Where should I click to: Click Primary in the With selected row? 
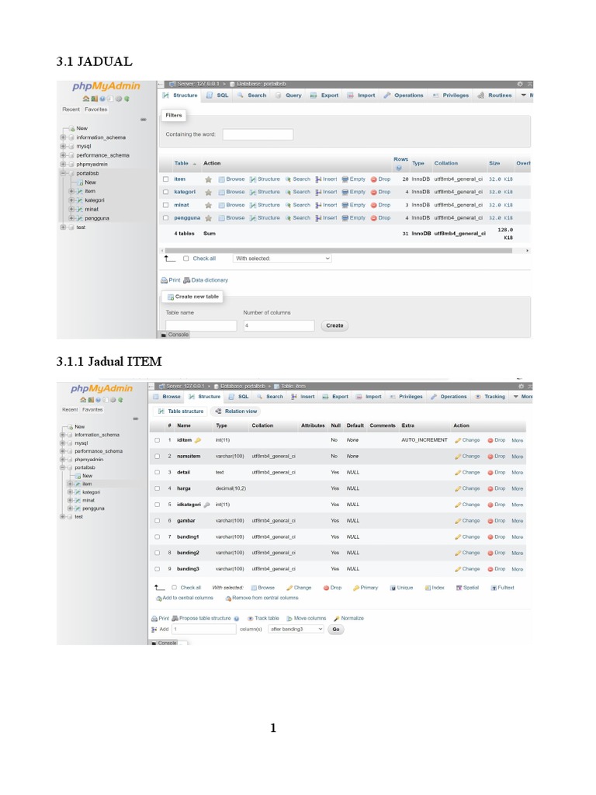pos(366,588)
